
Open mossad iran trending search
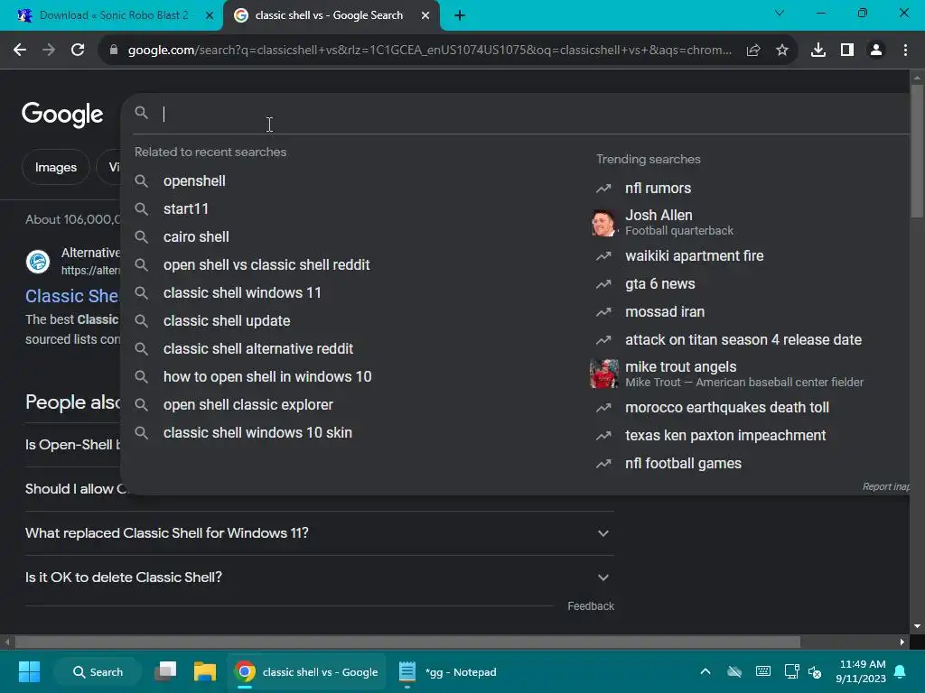(x=665, y=311)
